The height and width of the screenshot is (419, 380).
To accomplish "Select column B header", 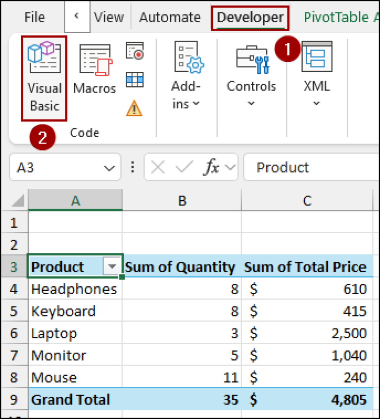I will [x=182, y=200].
